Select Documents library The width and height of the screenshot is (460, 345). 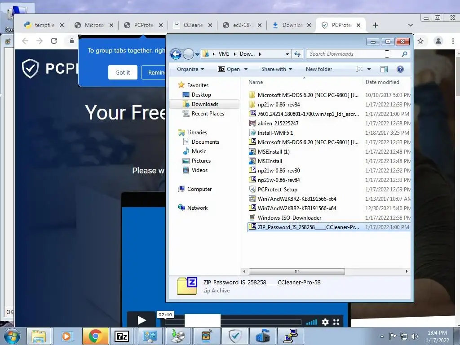pyautogui.click(x=205, y=142)
